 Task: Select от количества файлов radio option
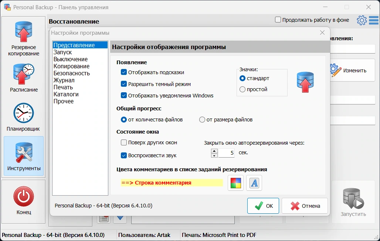(x=123, y=120)
